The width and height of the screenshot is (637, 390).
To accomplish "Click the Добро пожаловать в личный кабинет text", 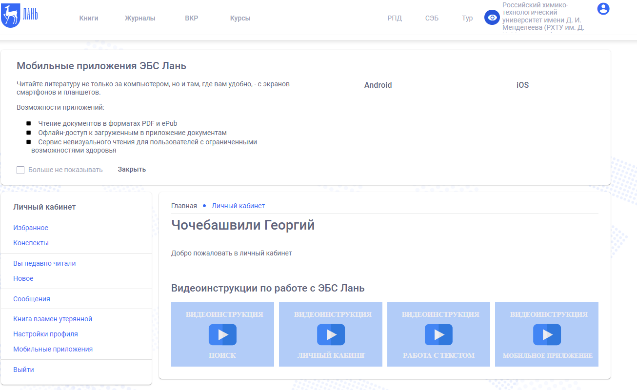I will (232, 253).
